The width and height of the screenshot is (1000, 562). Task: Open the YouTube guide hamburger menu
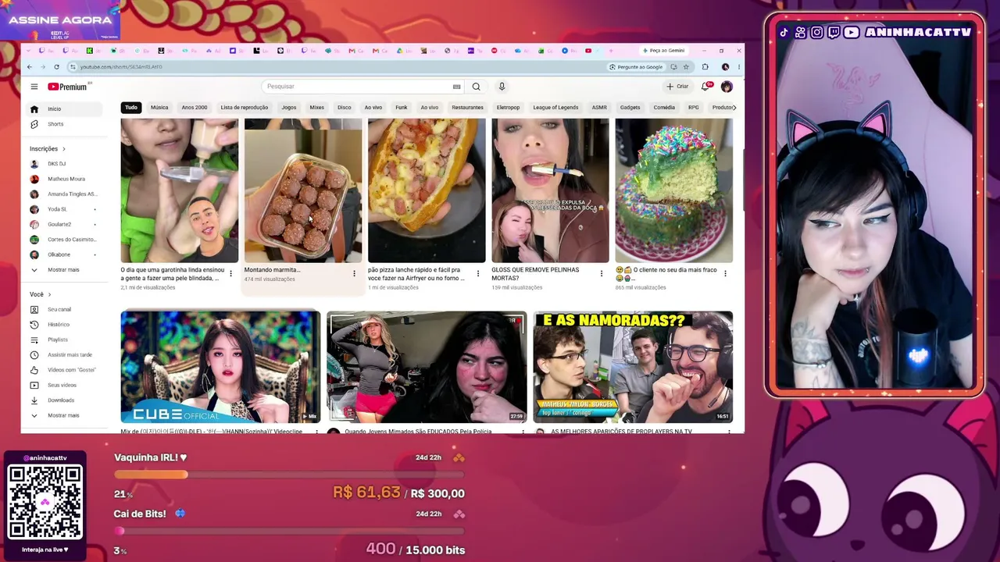click(34, 87)
